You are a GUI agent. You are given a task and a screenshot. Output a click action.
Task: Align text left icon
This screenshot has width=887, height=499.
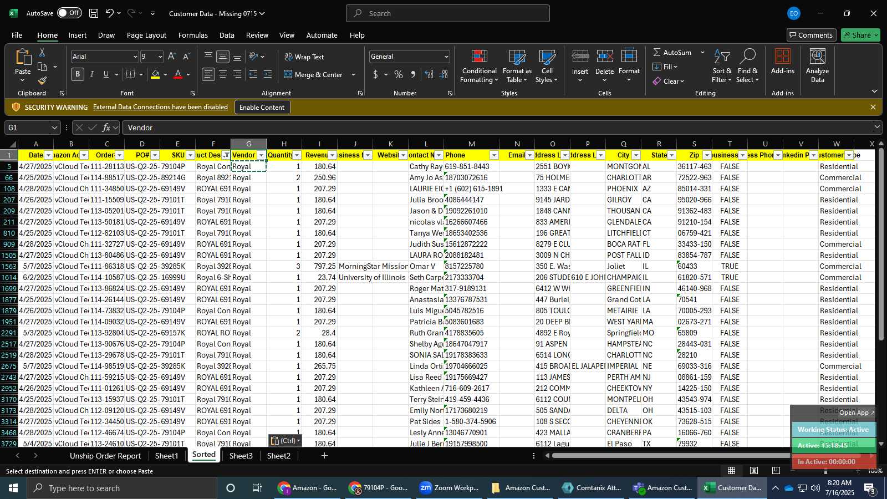pos(208,74)
